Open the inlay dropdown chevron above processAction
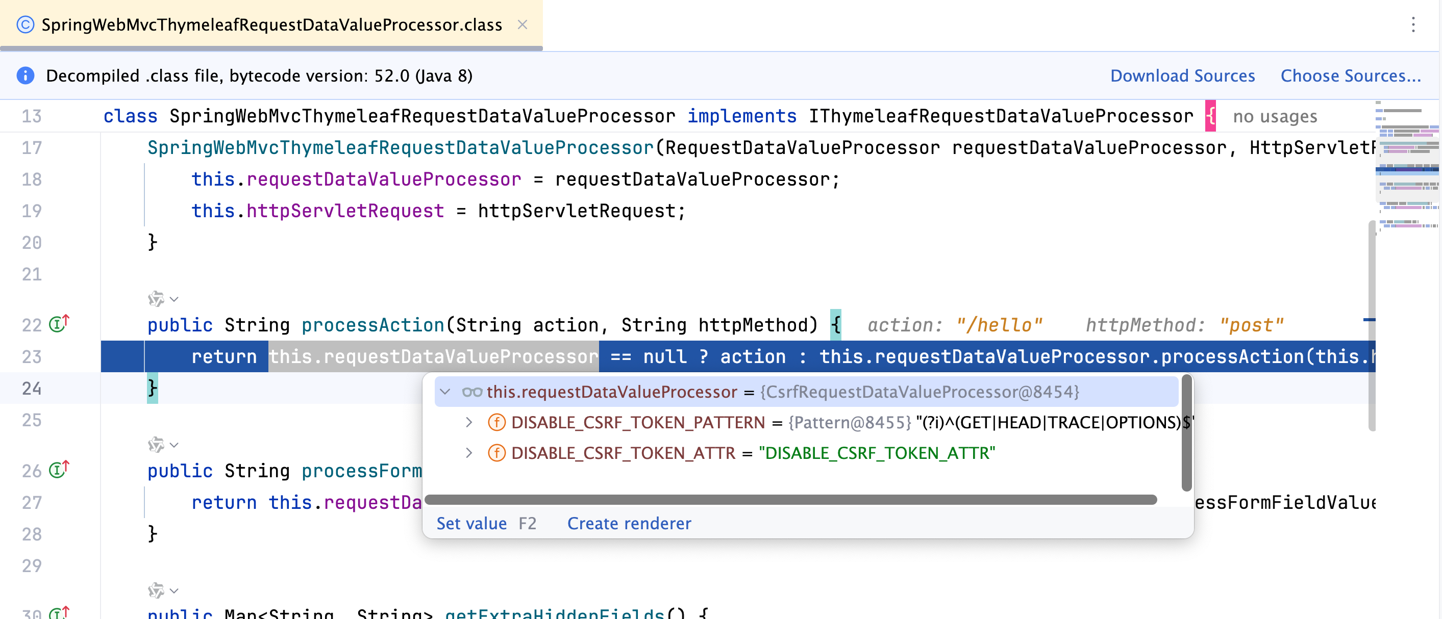 (x=174, y=299)
